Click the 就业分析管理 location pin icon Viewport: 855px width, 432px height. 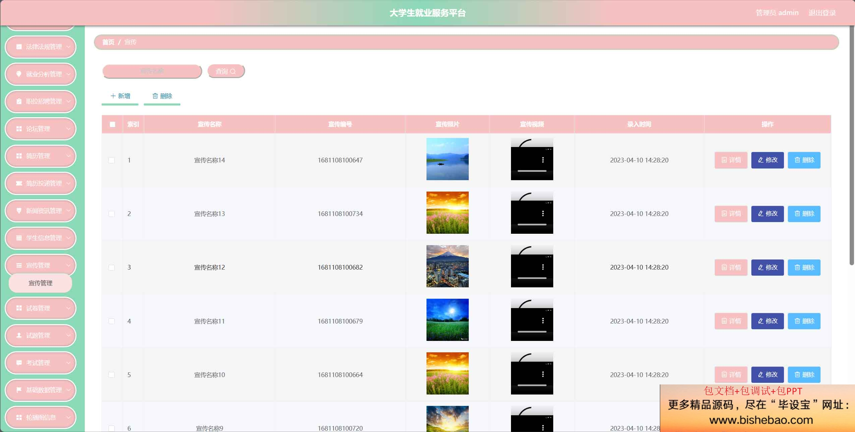[x=19, y=74]
